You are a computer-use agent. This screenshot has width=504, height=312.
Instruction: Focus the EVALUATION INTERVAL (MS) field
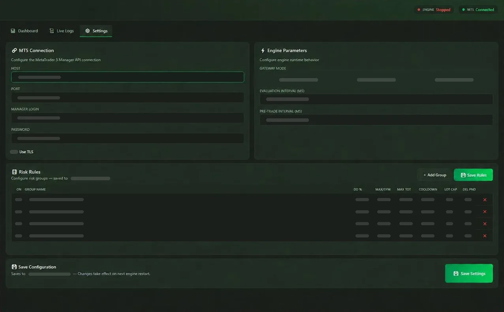(x=376, y=99)
